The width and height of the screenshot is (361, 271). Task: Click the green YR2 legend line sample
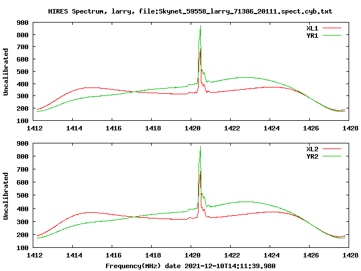click(x=332, y=156)
